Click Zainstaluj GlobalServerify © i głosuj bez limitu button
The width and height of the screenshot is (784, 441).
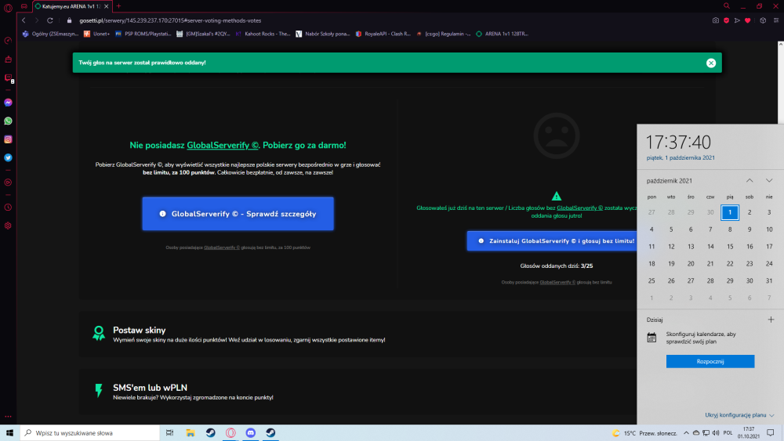pyautogui.click(x=552, y=240)
